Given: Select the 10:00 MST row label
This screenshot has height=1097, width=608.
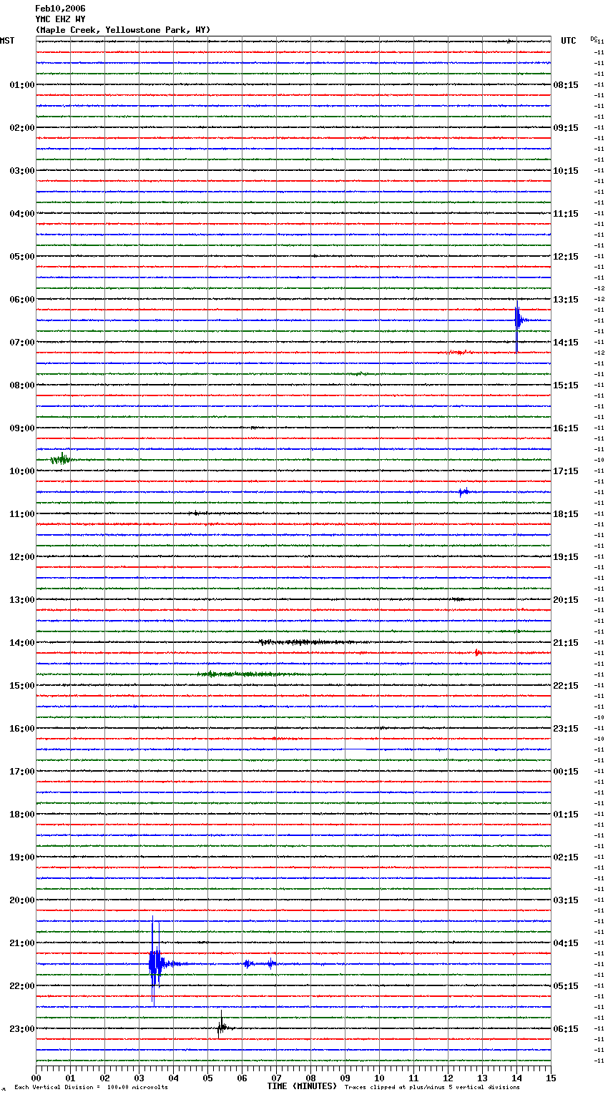Looking at the screenshot, I should (x=22, y=471).
